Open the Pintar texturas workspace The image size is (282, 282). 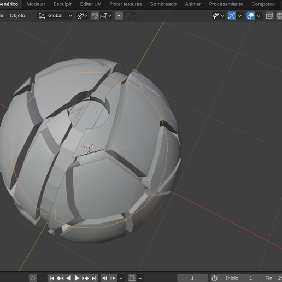pyautogui.click(x=126, y=4)
